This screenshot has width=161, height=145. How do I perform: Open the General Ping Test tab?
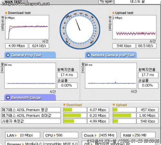tap(30, 55)
